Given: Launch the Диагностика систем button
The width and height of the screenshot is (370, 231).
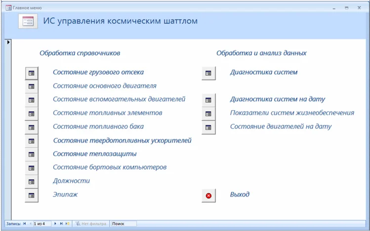Looking at the screenshot, I should coord(208,74).
